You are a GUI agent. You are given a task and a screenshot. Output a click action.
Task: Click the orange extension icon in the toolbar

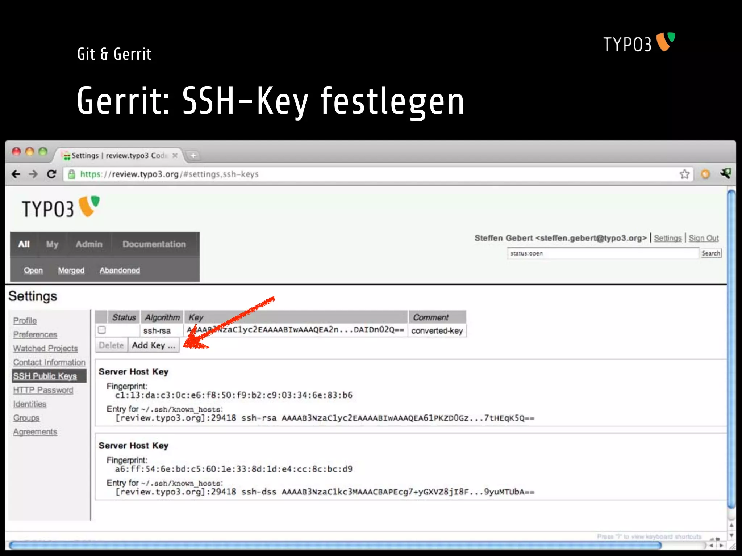click(705, 174)
